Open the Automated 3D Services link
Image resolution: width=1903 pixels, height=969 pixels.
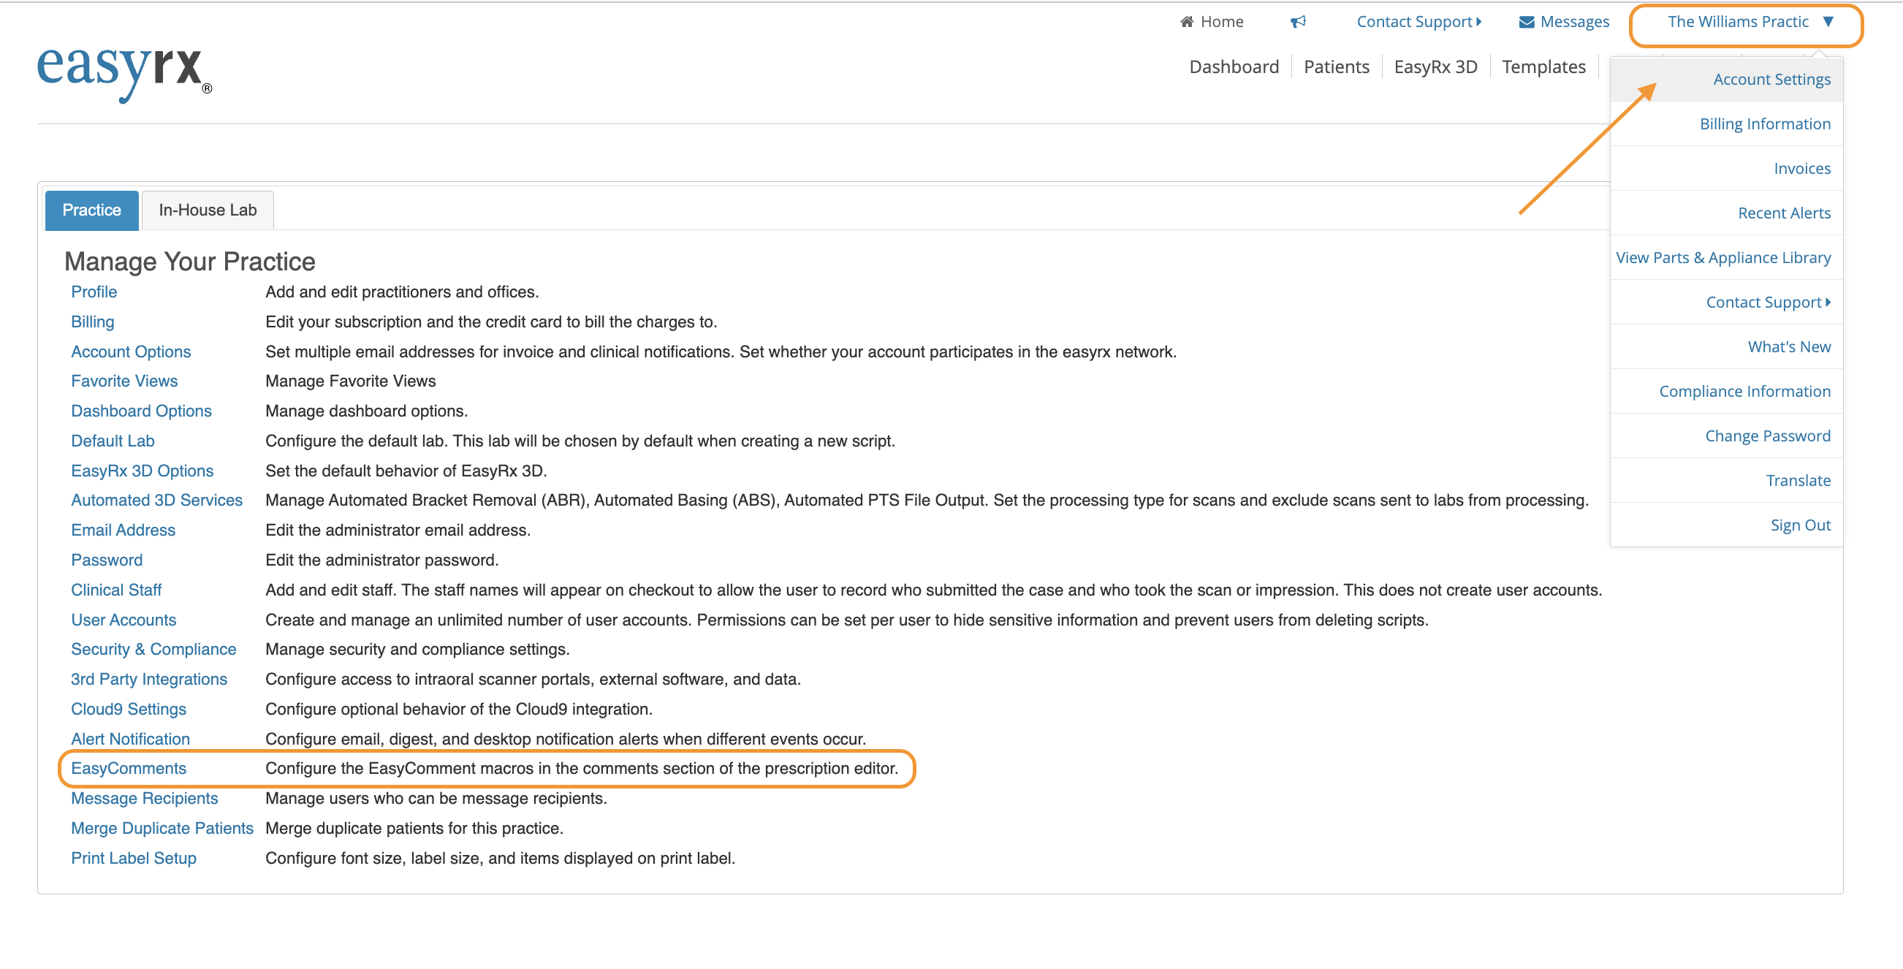[156, 500]
